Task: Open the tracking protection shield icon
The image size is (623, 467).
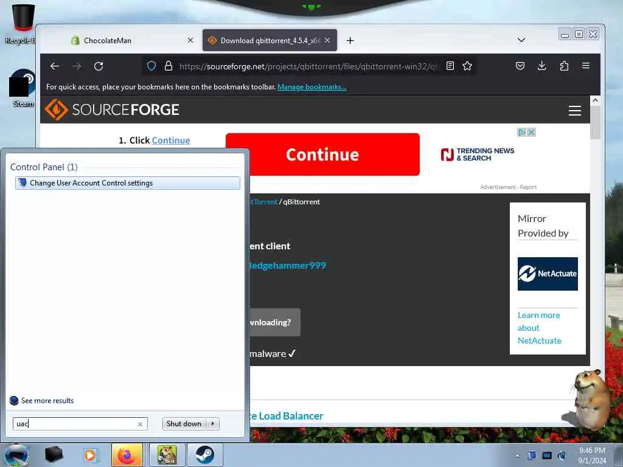Action: coord(151,66)
